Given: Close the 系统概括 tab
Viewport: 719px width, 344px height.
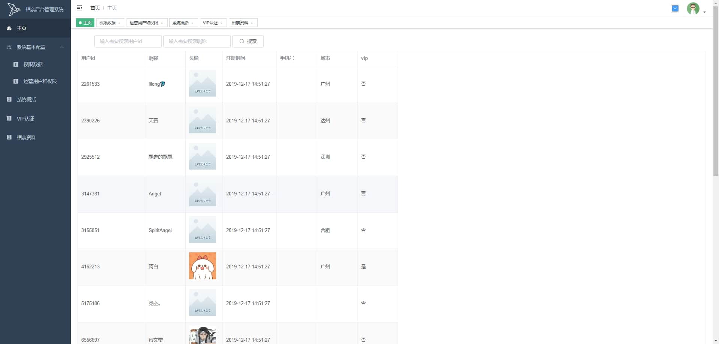Looking at the screenshot, I should click(x=192, y=23).
